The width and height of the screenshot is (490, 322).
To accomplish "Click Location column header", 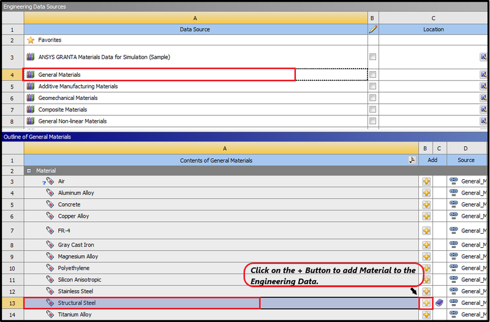I will coord(433,29).
